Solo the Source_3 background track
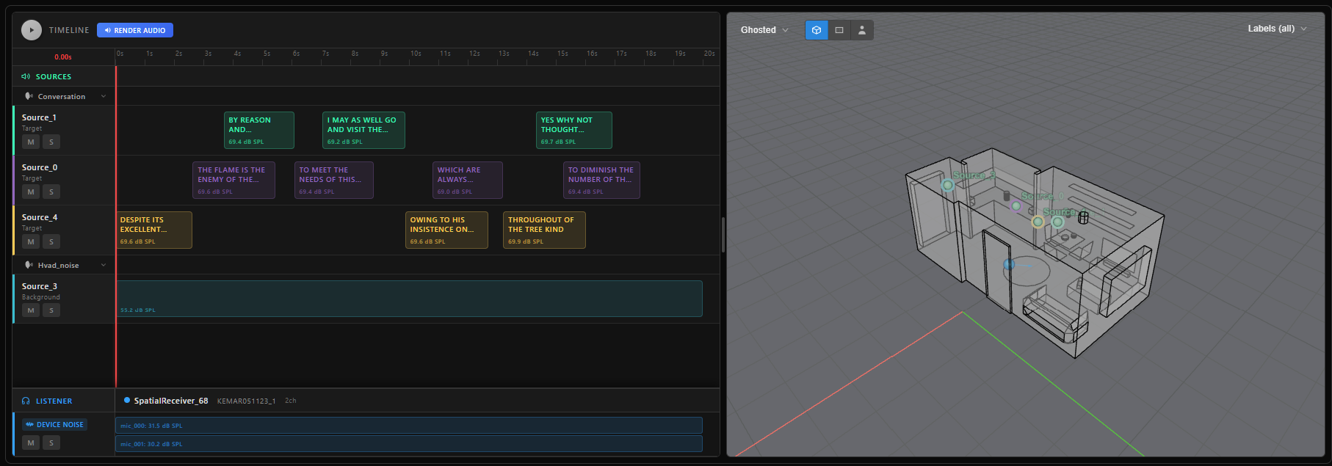The image size is (1332, 466). pyautogui.click(x=51, y=310)
